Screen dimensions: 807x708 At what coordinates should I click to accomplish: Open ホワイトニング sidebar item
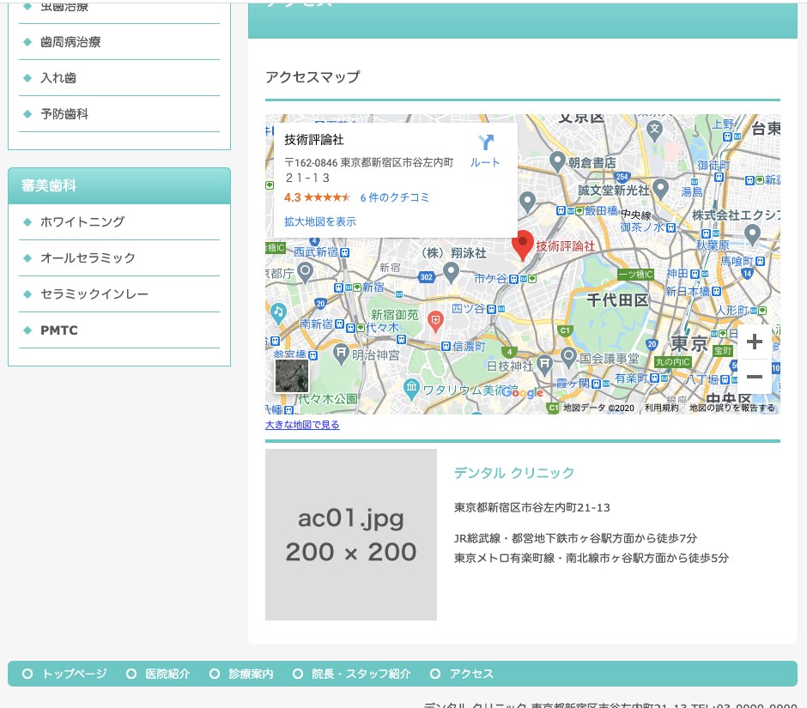click(x=118, y=222)
